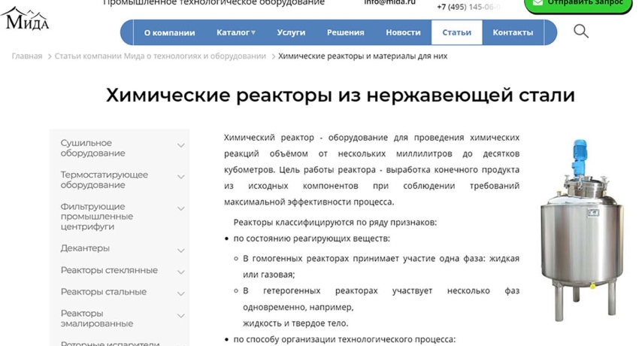The width and height of the screenshot is (639, 346).
Task: Switch to the Статьи tab
Action: pos(456,32)
